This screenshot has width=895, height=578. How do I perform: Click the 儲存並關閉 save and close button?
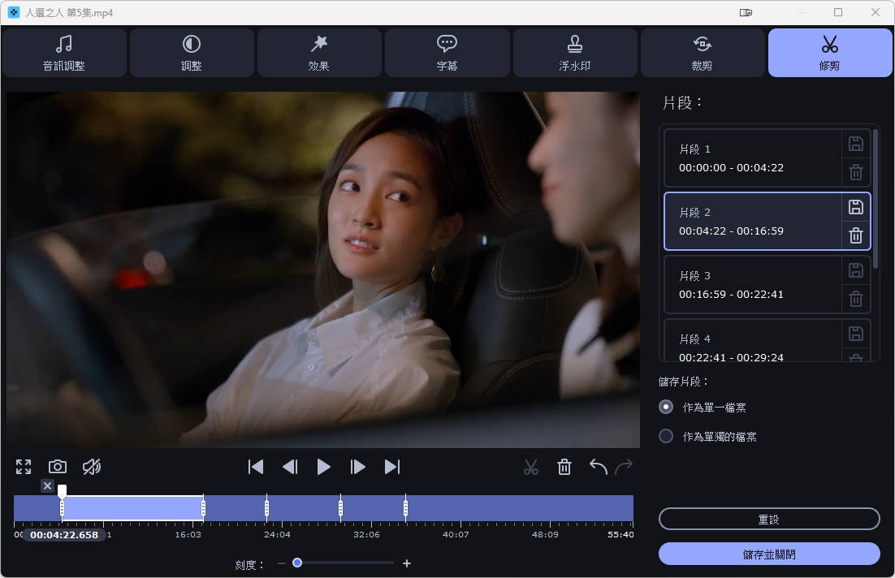769,554
